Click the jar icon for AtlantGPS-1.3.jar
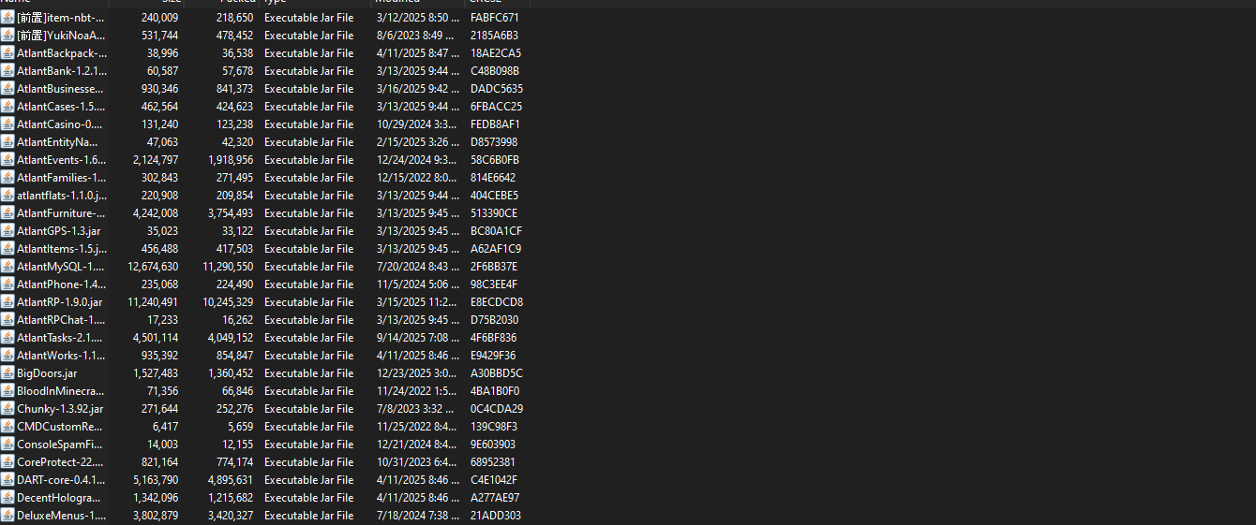The width and height of the screenshot is (1256, 525). (7, 231)
